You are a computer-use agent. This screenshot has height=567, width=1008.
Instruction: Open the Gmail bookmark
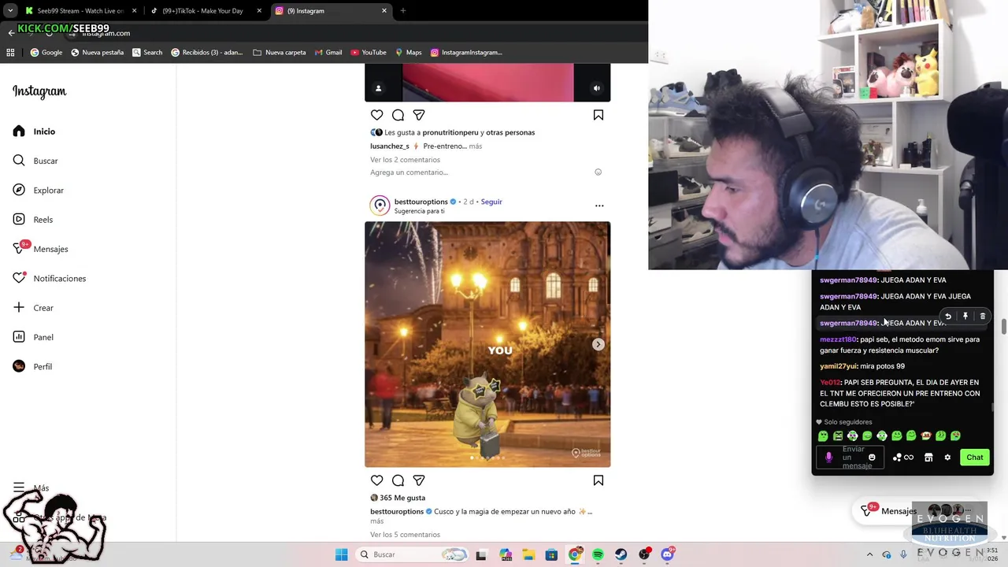click(x=328, y=53)
